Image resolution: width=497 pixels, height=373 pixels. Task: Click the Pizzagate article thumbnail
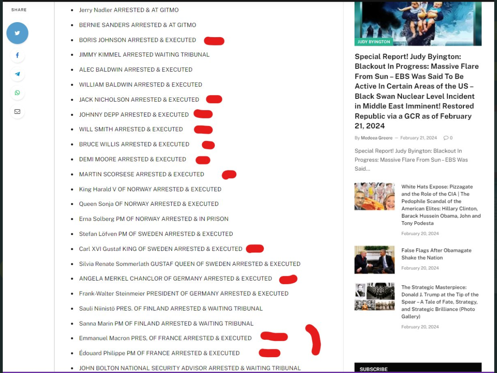pos(374,196)
